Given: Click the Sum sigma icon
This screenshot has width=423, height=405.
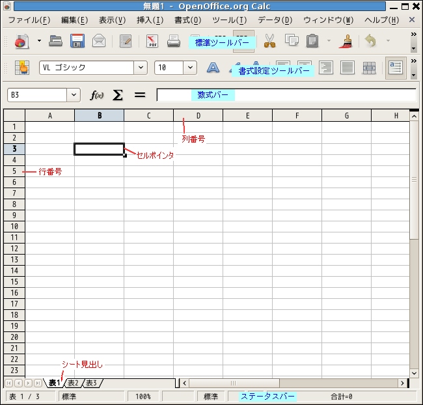Looking at the screenshot, I should pos(118,95).
